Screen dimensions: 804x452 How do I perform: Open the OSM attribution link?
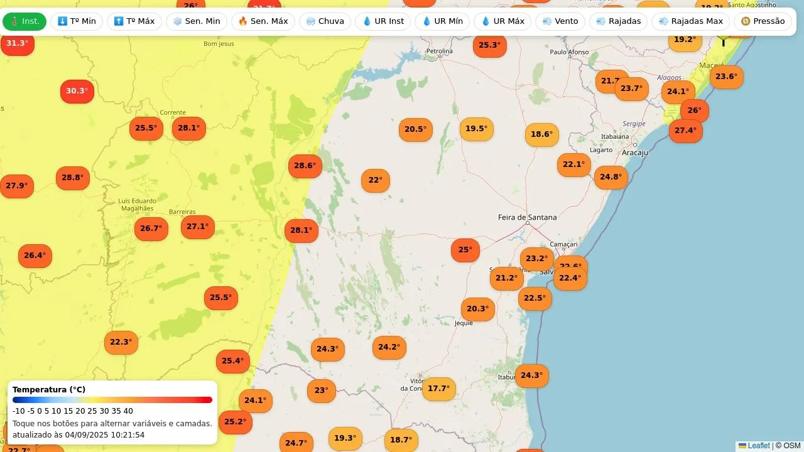click(x=791, y=446)
